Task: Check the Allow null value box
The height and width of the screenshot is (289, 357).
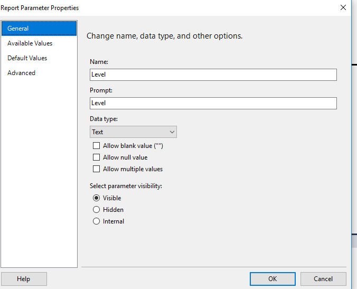Action: [96, 157]
